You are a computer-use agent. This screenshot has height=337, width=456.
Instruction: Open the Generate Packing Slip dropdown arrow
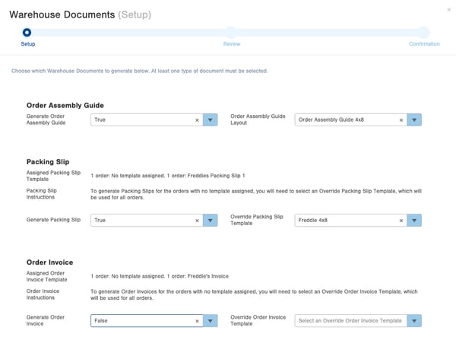tap(211, 221)
